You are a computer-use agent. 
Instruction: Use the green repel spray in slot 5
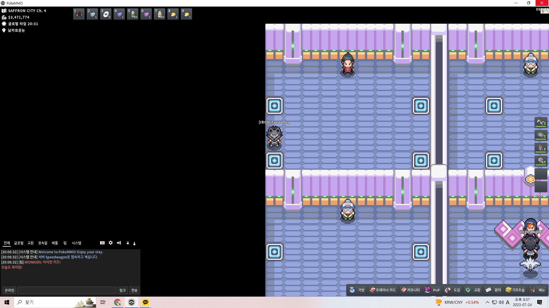(133, 14)
